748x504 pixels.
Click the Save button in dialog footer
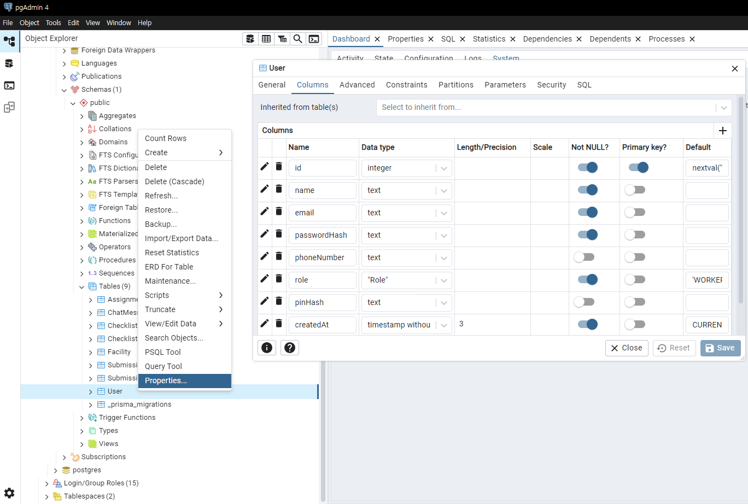(x=720, y=348)
